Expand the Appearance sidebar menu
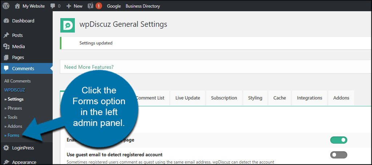 (24, 162)
